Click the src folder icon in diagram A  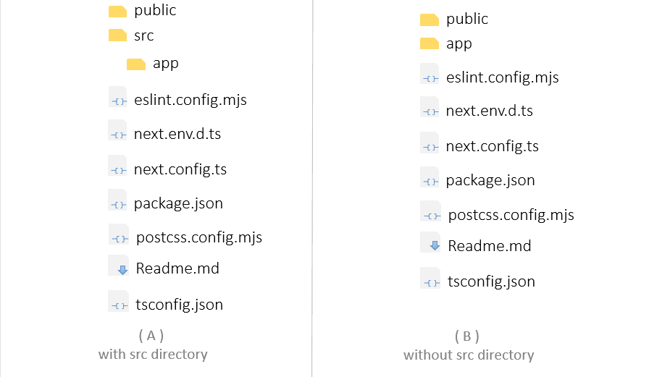[x=117, y=35]
